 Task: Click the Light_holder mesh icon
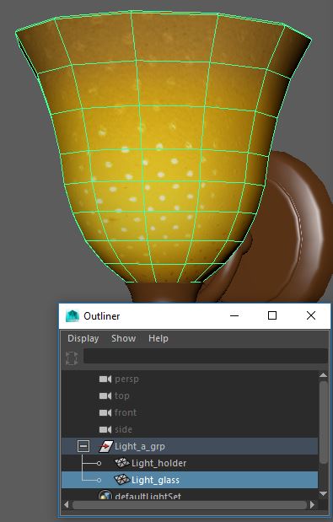(x=121, y=463)
